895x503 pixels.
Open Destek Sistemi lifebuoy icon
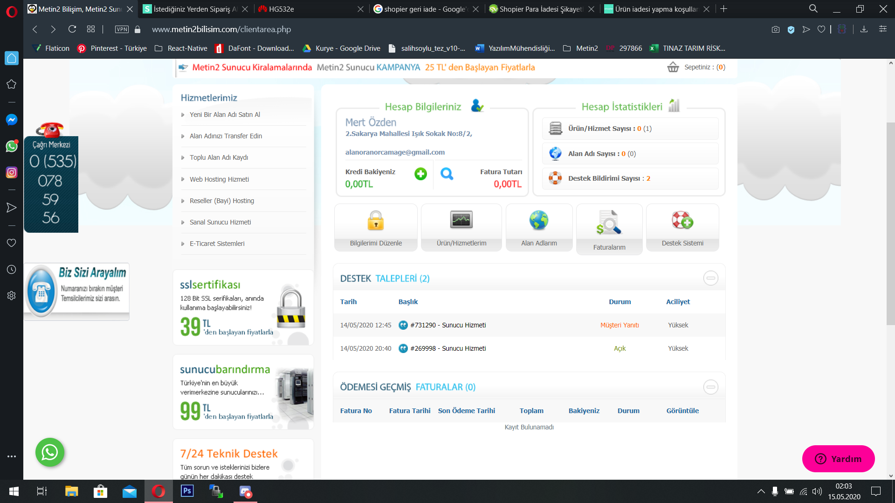click(682, 220)
